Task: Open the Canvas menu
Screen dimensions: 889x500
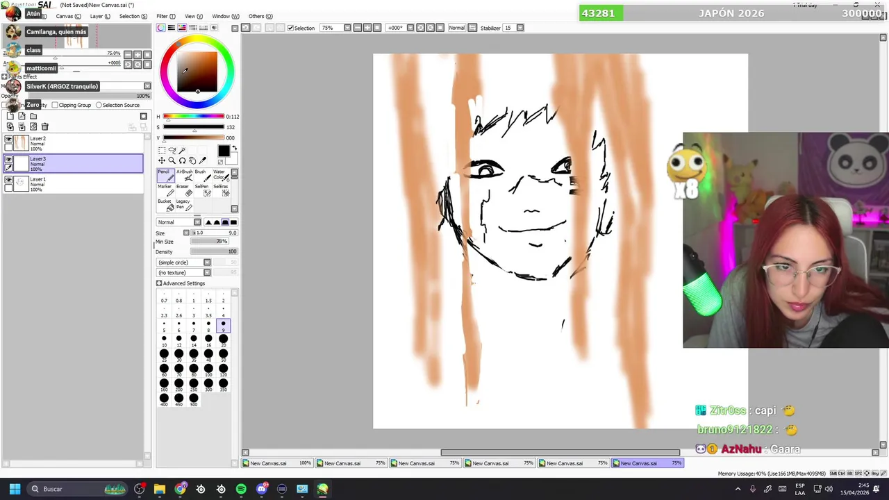Action: click(68, 16)
